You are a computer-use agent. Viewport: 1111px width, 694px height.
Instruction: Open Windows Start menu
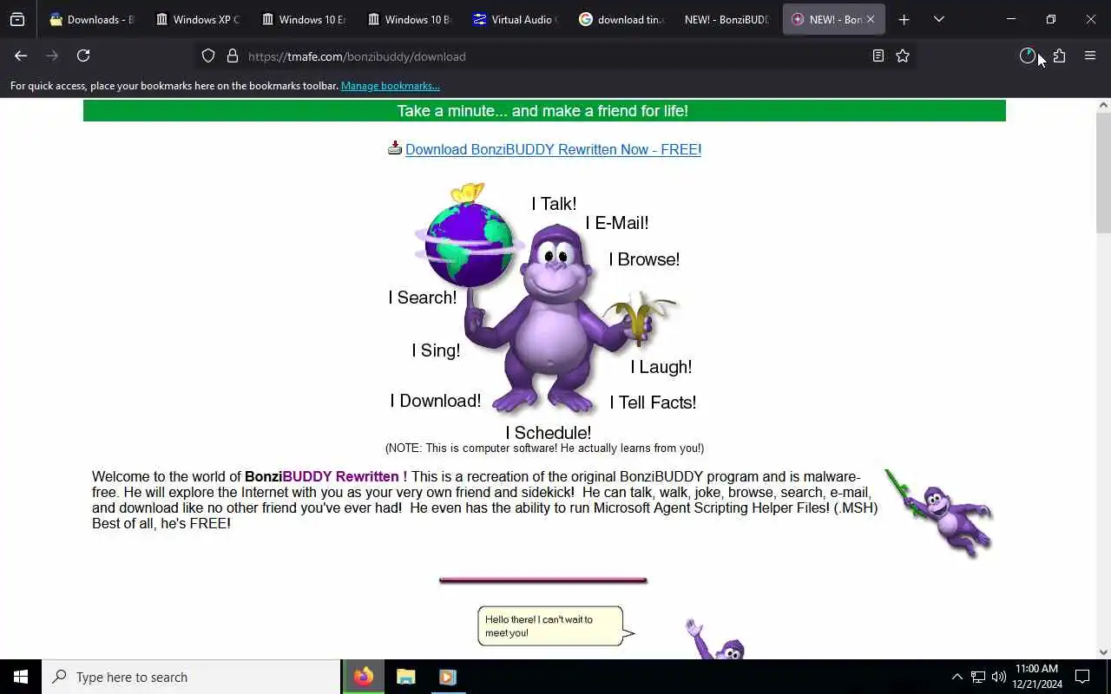(x=21, y=677)
